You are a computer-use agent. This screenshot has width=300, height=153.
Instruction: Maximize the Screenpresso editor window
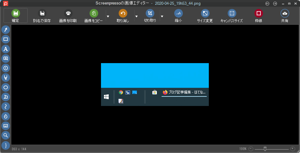tap(289, 4)
